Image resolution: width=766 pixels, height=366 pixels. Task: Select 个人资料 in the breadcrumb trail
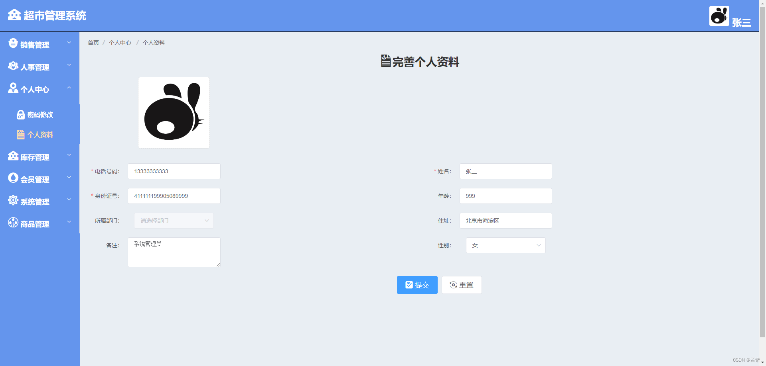click(x=154, y=43)
